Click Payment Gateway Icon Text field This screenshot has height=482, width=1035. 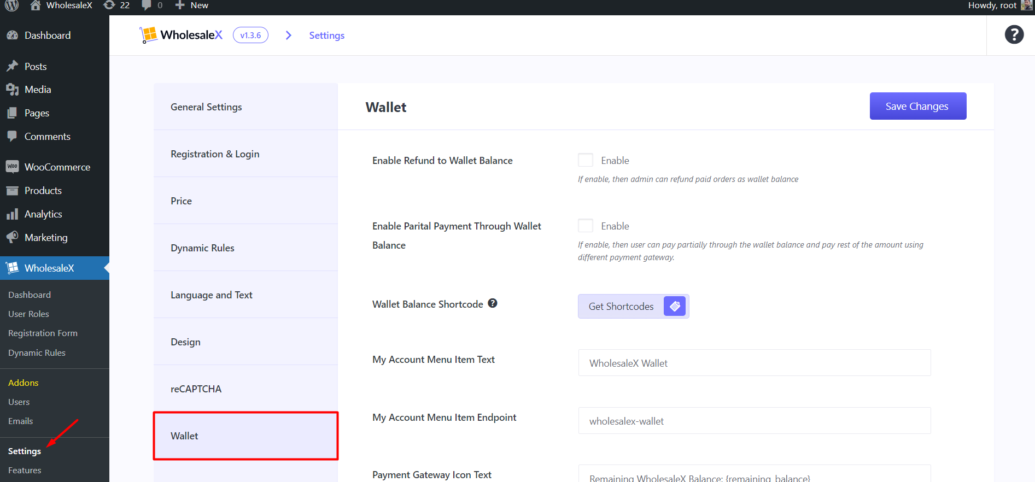[755, 474]
